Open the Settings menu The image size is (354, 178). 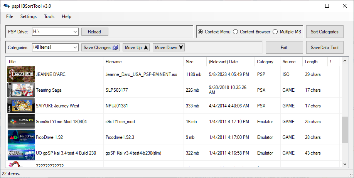(29, 16)
